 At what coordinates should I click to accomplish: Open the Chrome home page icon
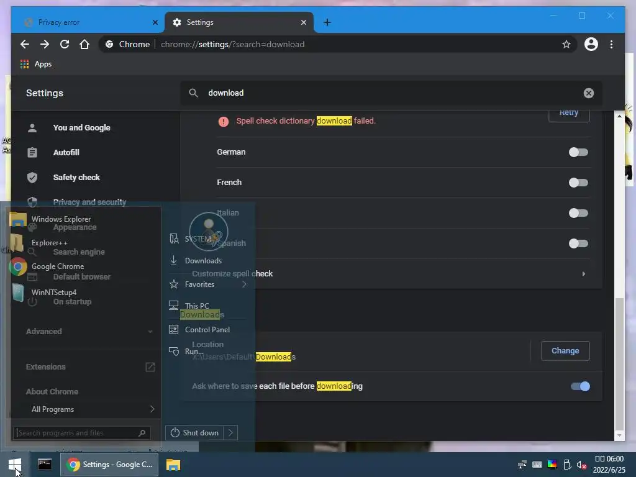tap(84, 44)
